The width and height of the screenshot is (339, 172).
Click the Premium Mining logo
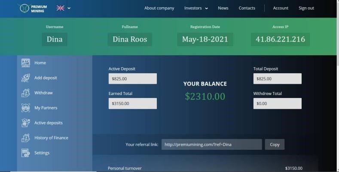pyautogui.click(x=33, y=9)
